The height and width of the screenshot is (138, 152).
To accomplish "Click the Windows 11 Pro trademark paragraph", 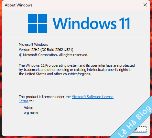I will (77, 70).
